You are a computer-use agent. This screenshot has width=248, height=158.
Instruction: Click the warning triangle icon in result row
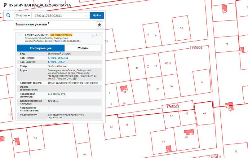(93, 35)
